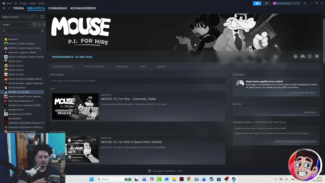
Task: Open File Explorer from taskbar
Action: (174, 179)
